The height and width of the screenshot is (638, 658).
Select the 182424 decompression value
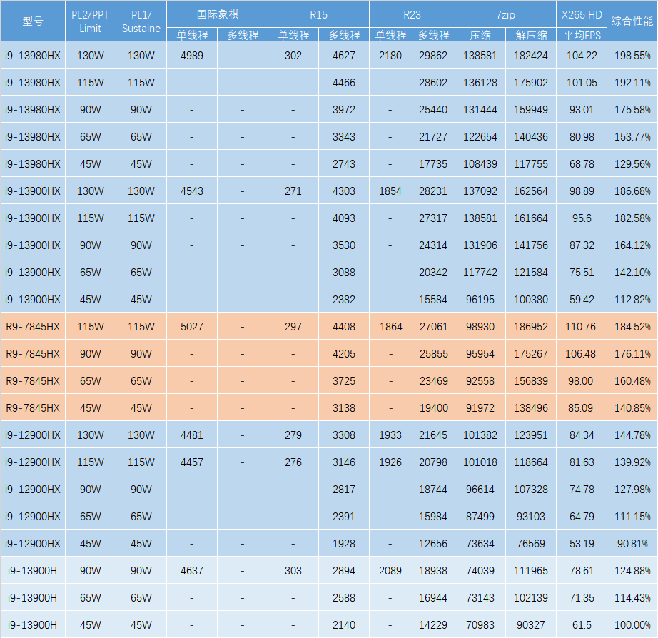point(531,55)
